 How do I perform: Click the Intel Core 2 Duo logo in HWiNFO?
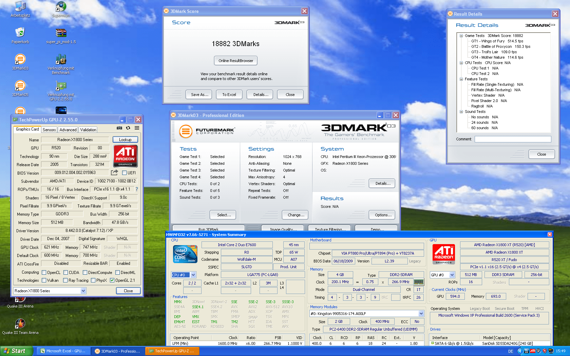pyautogui.click(x=185, y=254)
